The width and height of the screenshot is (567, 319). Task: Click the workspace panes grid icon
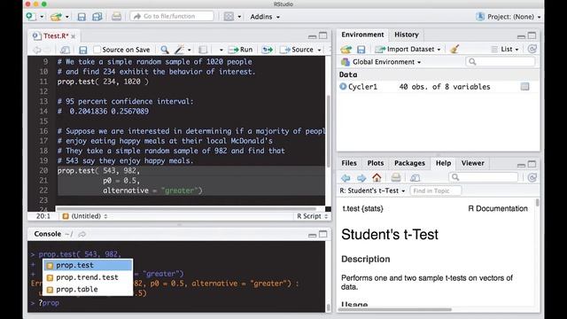[x=229, y=17]
